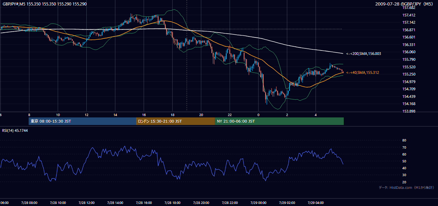Click price axis value 156.331
Viewport: 438px width, 206px height.
coord(409,45)
